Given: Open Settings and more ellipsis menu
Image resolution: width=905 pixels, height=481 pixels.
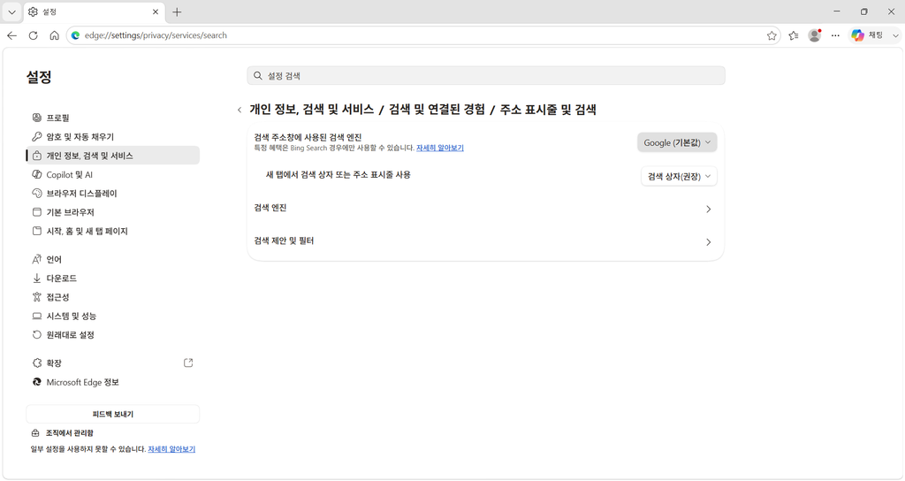Looking at the screenshot, I should pos(835,35).
